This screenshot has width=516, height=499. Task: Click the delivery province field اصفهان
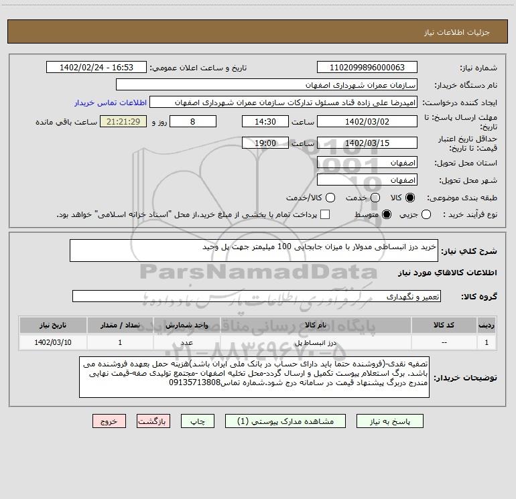pos(367,163)
